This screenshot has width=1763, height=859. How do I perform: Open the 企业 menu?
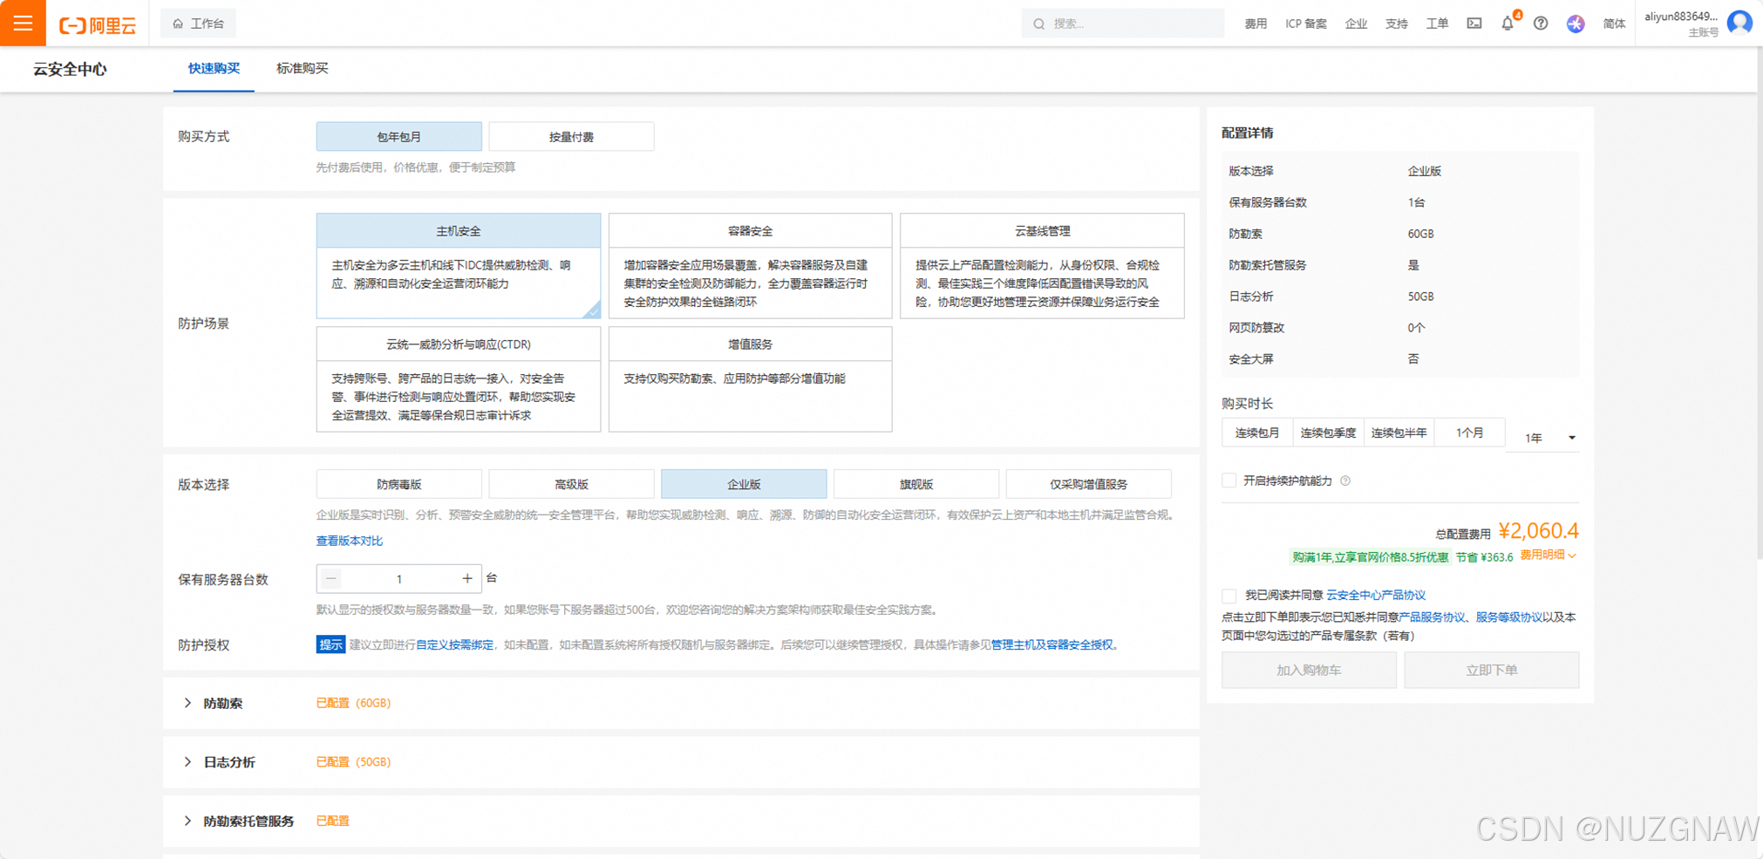click(x=1356, y=24)
